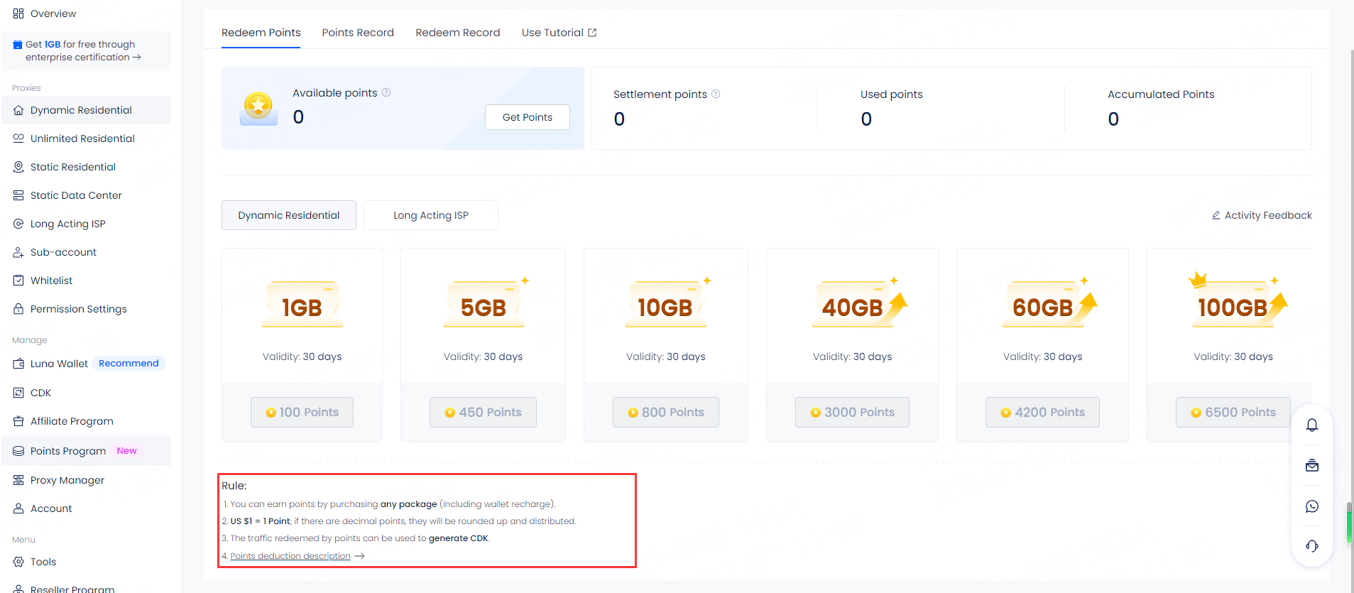Open the Overview page
Viewport: 1354px width, 593px height.
pos(53,13)
